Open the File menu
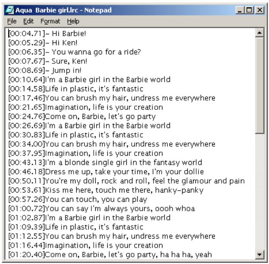The height and width of the screenshot is (264, 269). tap(12, 21)
